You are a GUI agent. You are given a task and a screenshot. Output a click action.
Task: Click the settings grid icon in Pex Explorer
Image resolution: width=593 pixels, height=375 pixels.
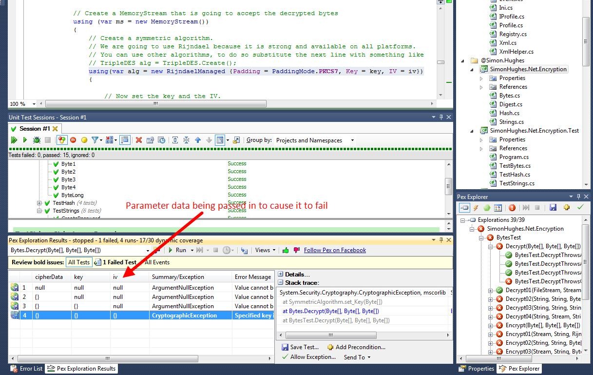point(498,208)
